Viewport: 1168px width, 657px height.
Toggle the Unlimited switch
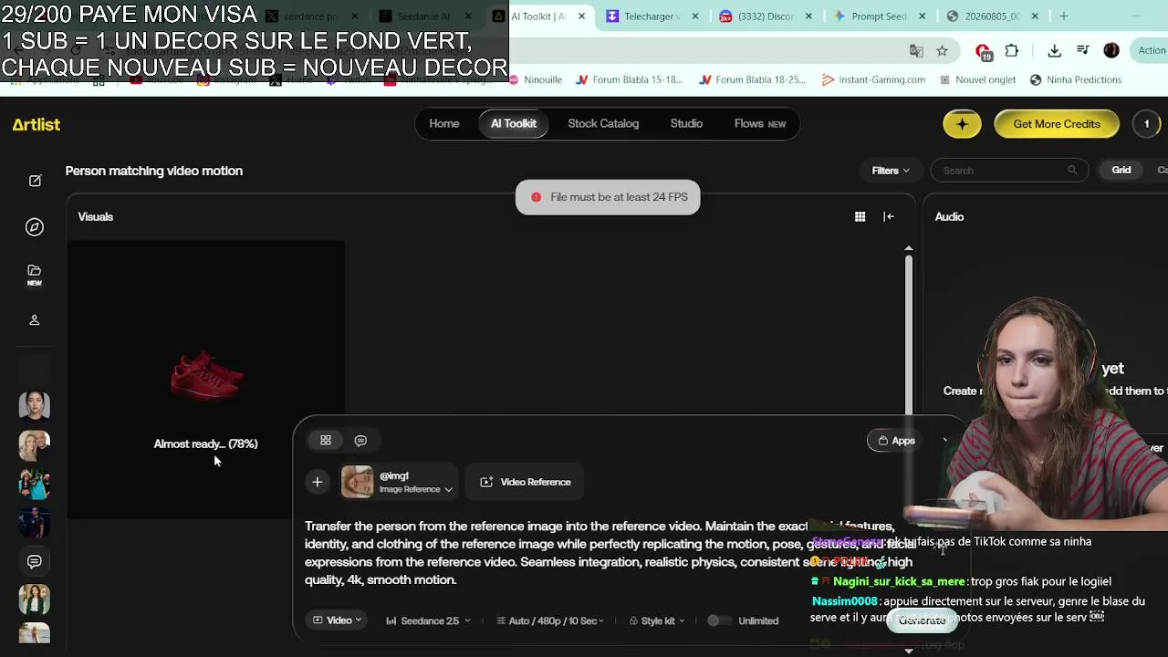click(719, 620)
